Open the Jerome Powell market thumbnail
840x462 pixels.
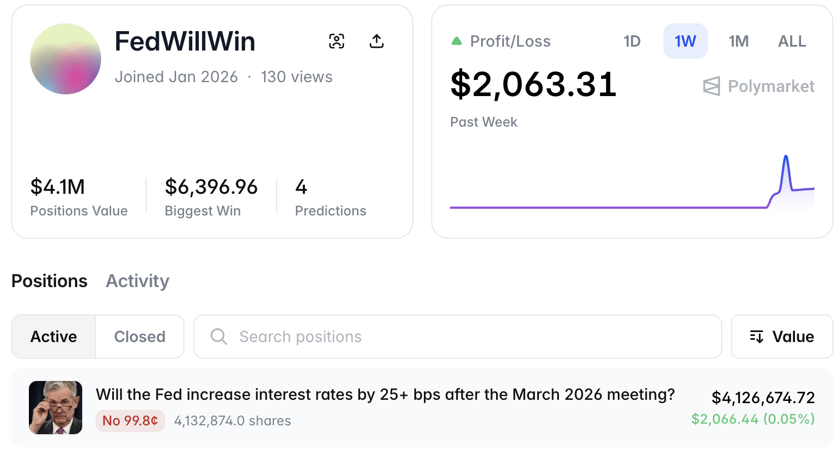(x=56, y=408)
